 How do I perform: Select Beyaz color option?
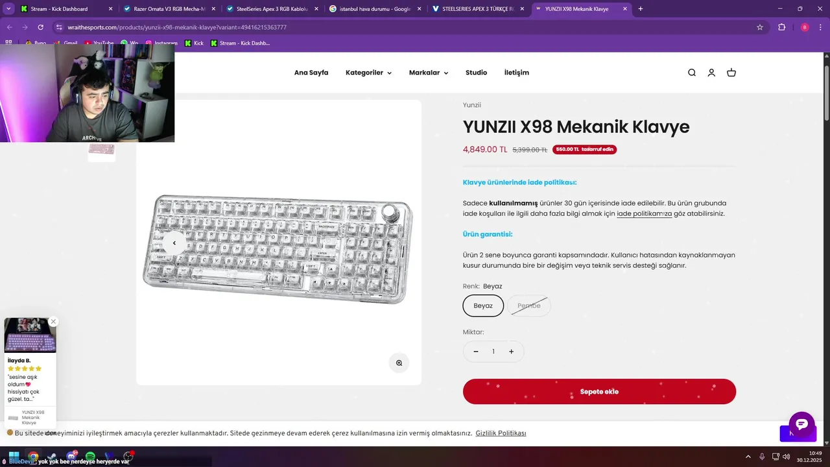[483, 305]
